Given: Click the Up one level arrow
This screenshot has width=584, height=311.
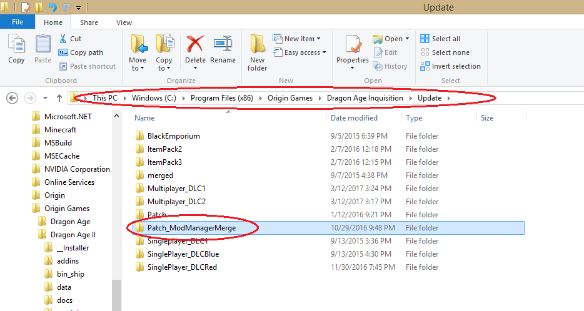Looking at the screenshot, I should [x=59, y=98].
